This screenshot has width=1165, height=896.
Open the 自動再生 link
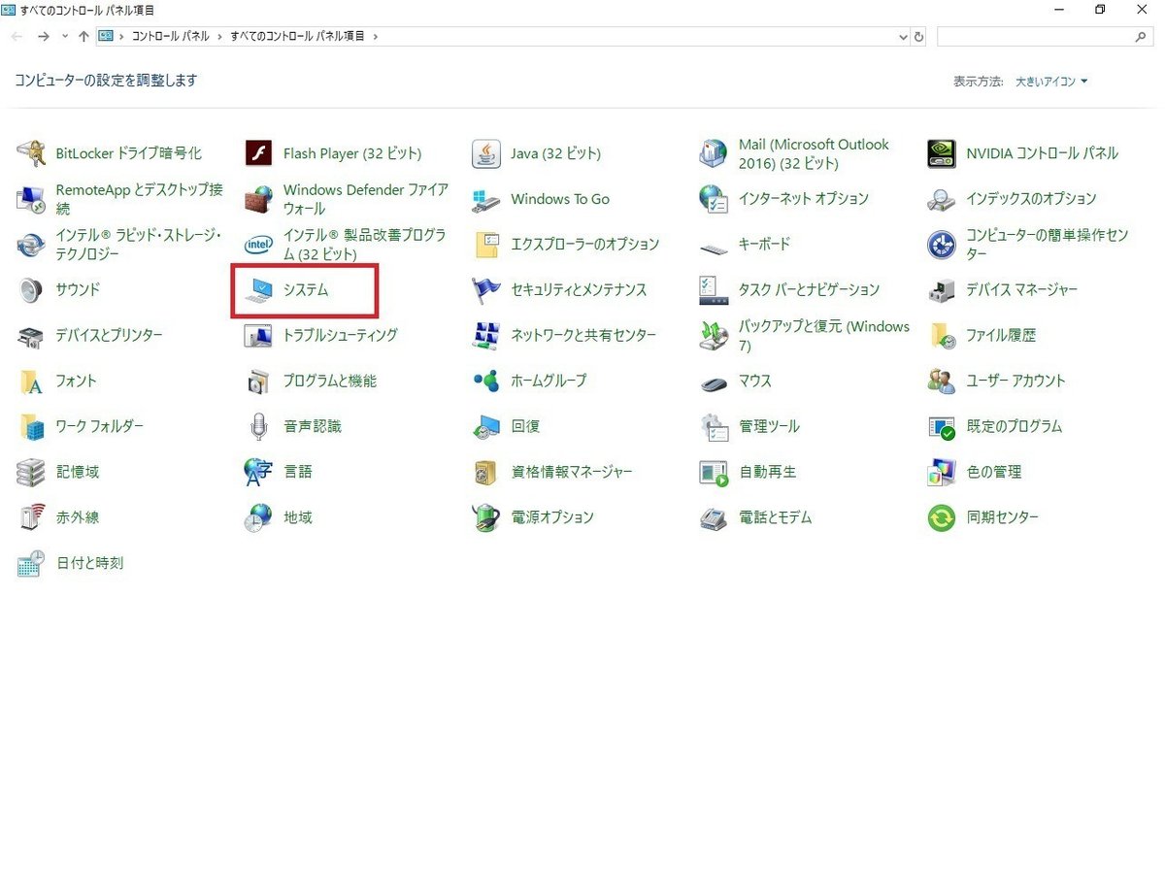pyautogui.click(x=767, y=473)
